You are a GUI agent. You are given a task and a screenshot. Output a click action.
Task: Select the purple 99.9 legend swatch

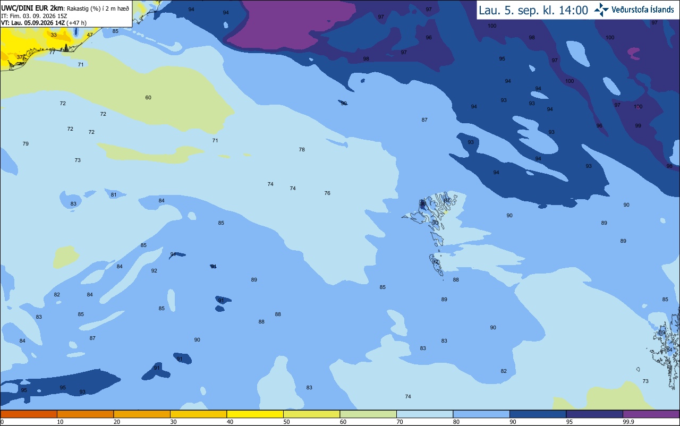(x=651, y=414)
